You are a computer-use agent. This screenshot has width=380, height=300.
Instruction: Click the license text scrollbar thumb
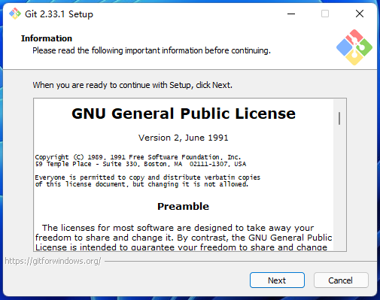tap(339, 118)
